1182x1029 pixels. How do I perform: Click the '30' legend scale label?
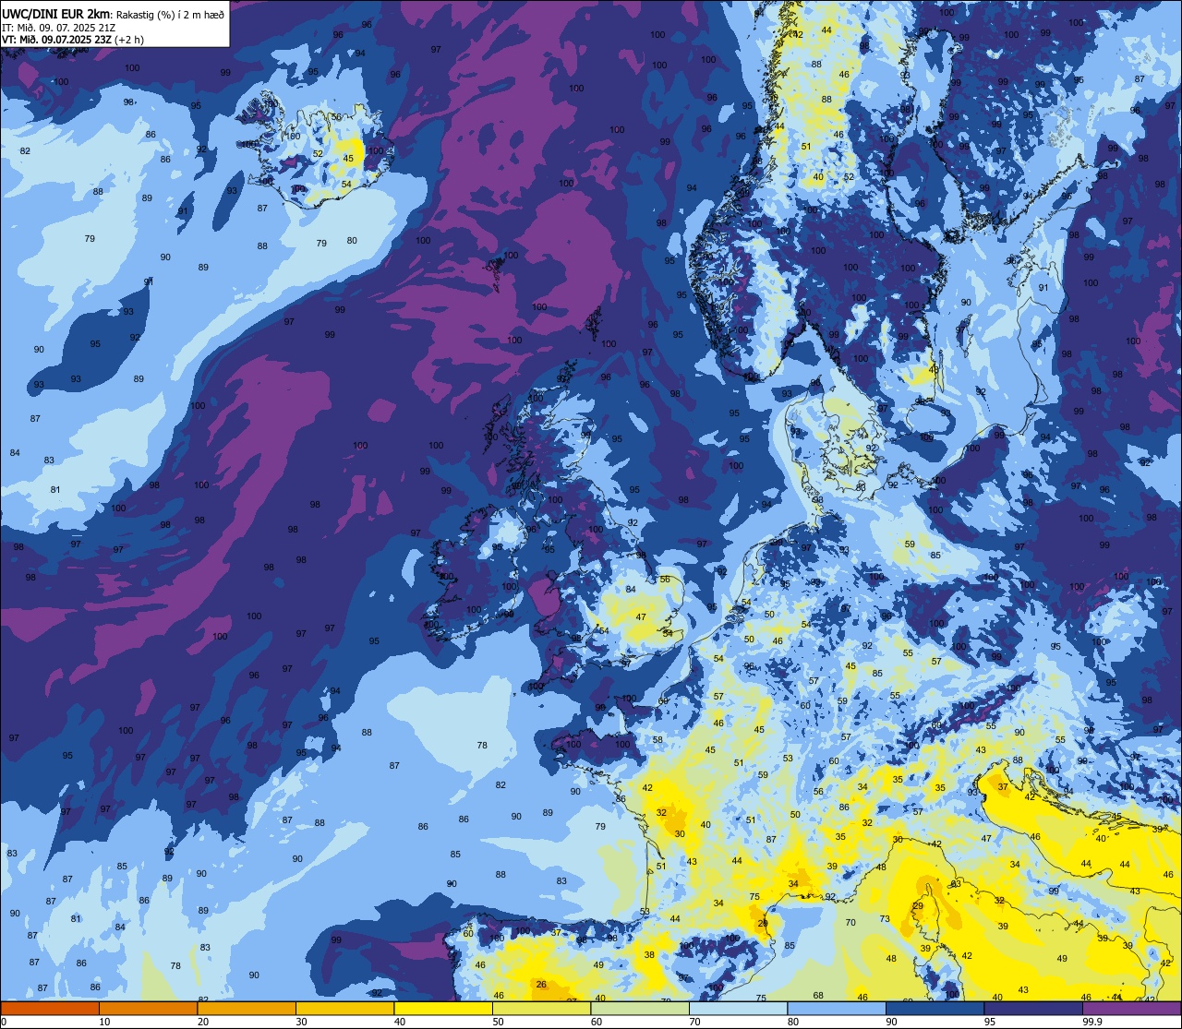pos(301,1022)
